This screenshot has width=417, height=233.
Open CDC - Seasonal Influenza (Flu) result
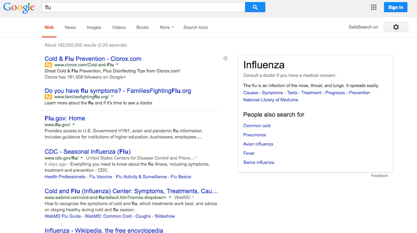point(88,151)
